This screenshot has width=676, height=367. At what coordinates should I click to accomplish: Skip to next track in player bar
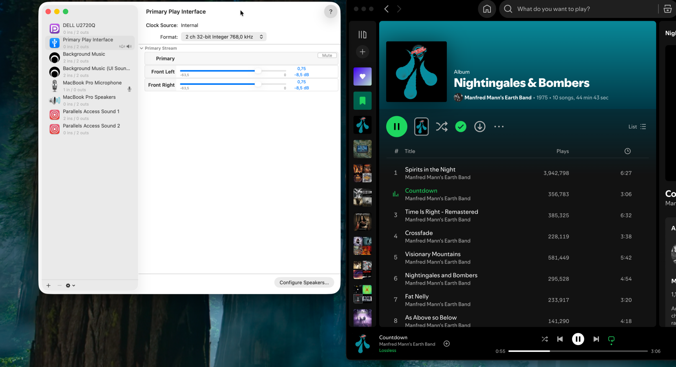pyautogui.click(x=596, y=339)
